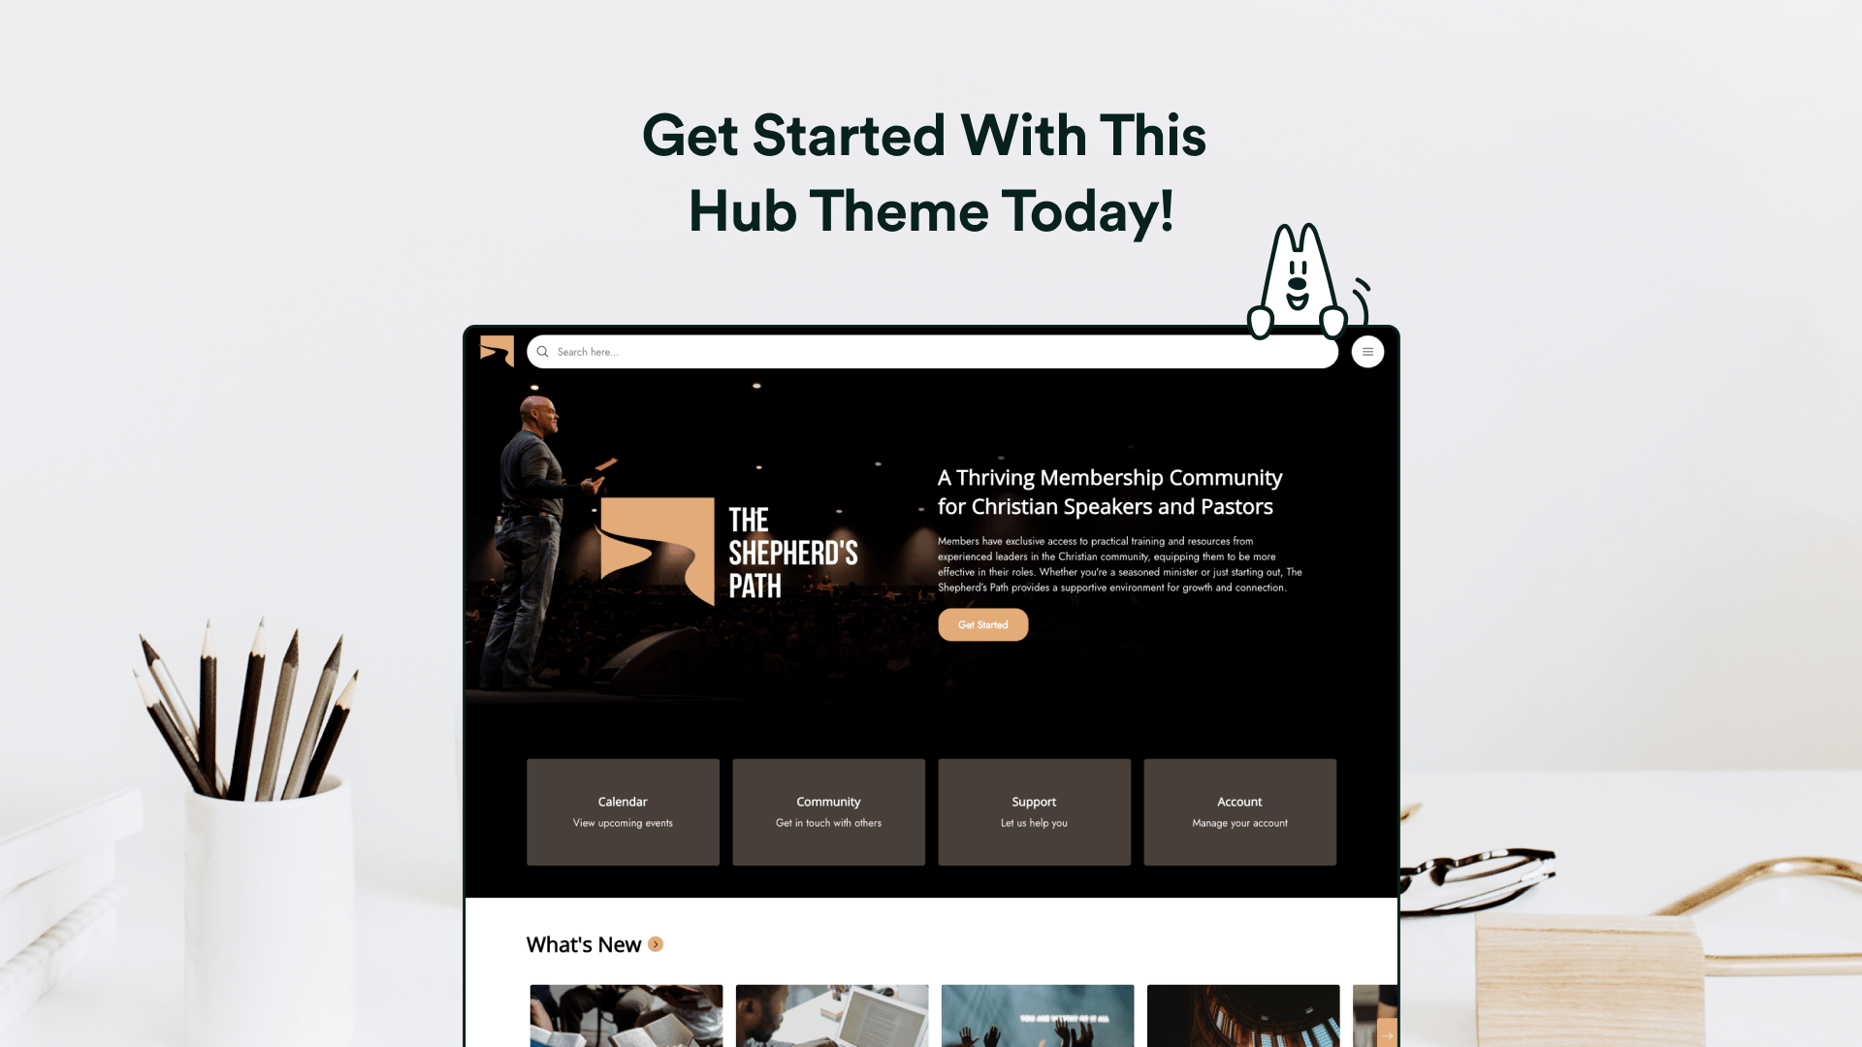Click the Calendar section icon

click(x=623, y=810)
